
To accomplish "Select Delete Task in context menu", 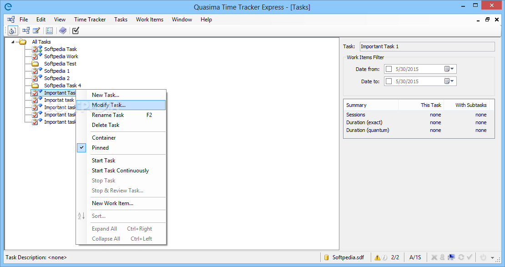I will (x=121, y=125).
